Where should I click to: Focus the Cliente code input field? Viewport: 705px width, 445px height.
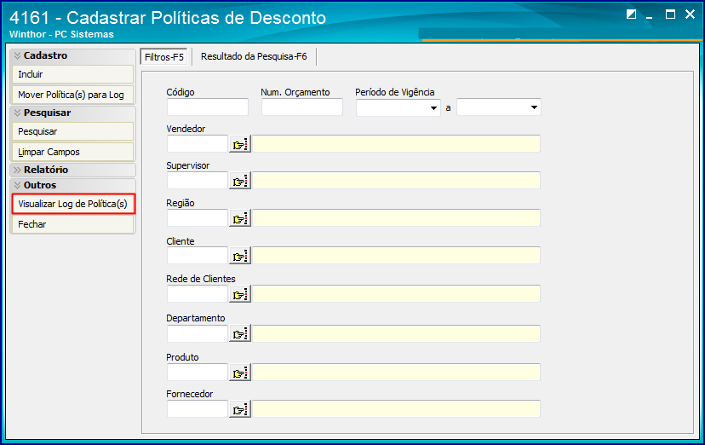pyautogui.click(x=198, y=256)
